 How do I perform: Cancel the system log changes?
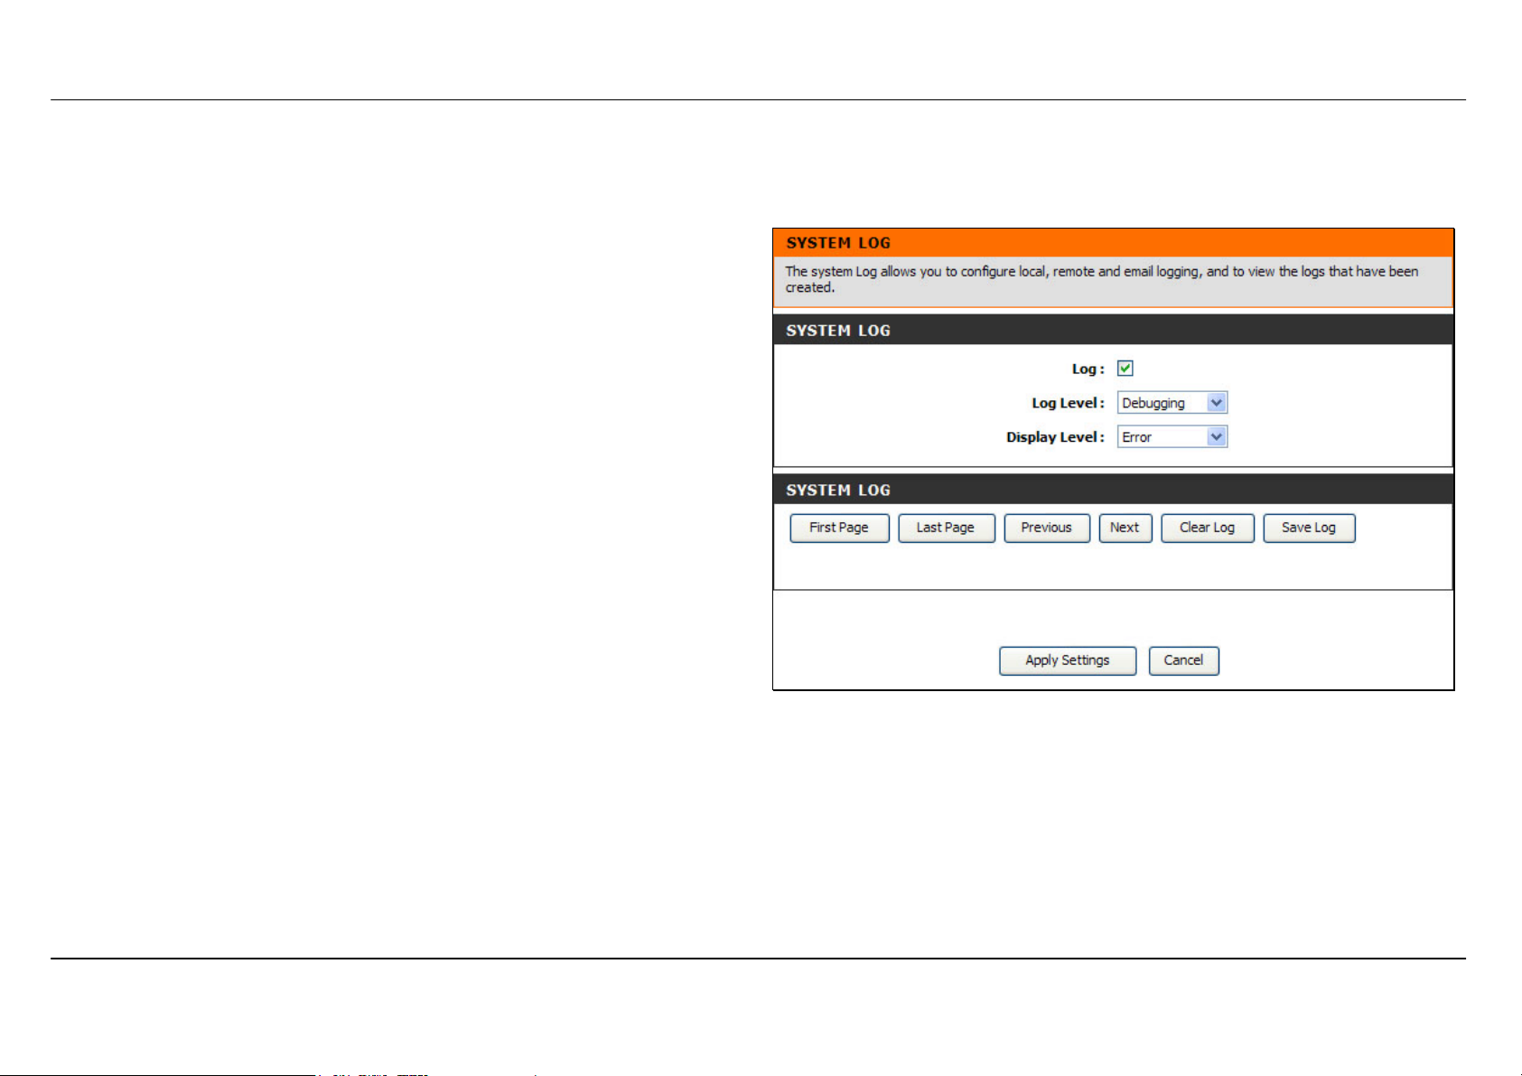[1183, 660]
